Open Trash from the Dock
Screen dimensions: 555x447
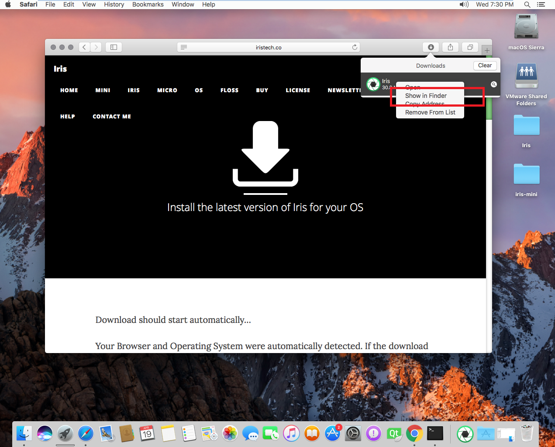click(x=527, y=433)
